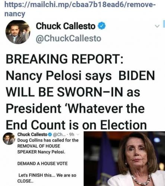Open the Nancy Pelosi photo
165x186 pixels.
(124, 158)
